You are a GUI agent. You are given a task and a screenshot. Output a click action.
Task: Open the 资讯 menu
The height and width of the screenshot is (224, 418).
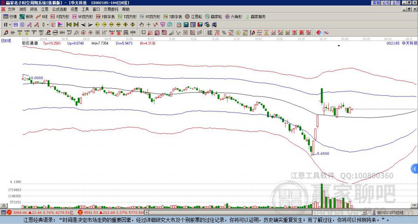point(33,9)
